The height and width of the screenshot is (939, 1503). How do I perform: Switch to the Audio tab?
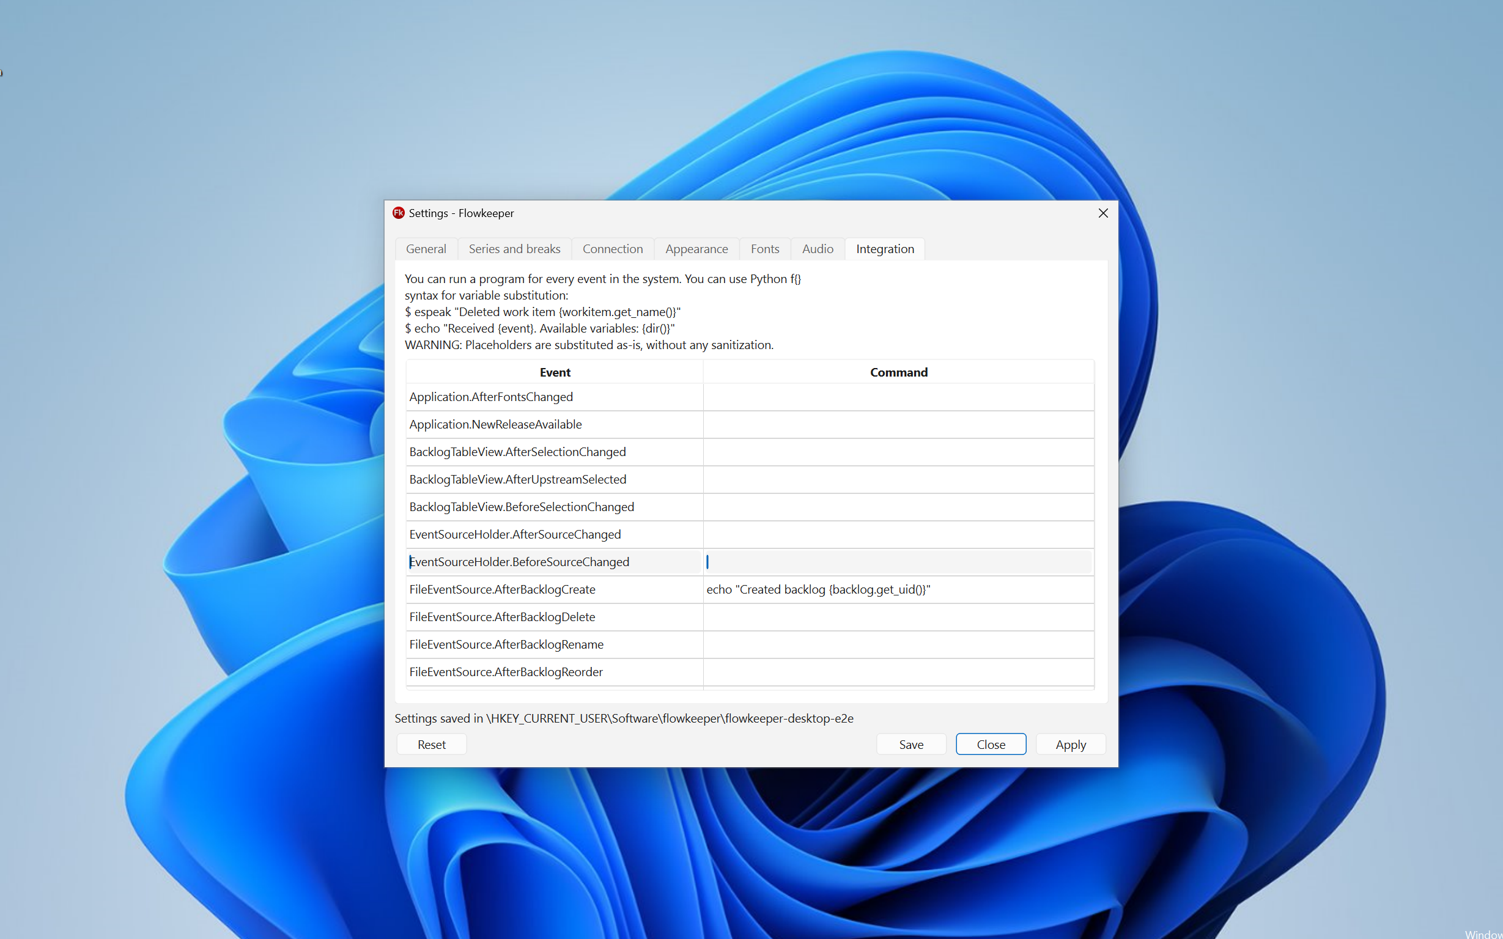click(818, 249)
